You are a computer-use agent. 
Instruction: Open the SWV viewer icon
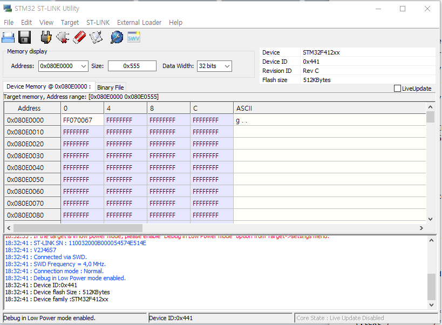tap(133, 37)
